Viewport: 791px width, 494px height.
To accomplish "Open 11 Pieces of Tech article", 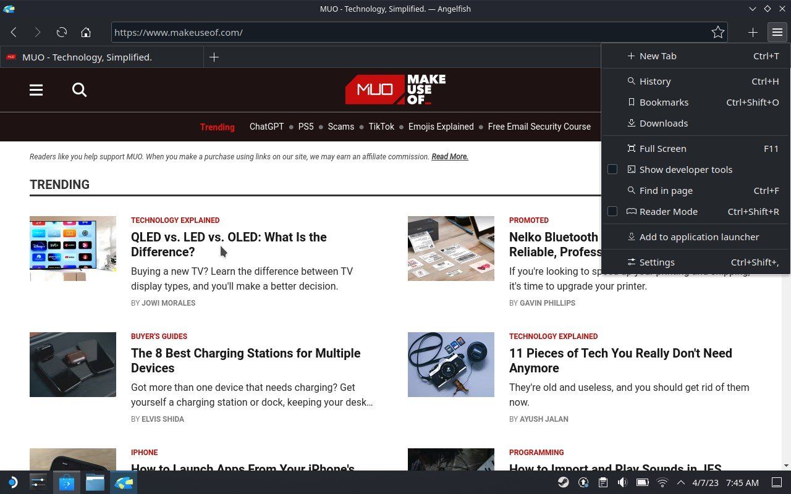I will coord(620,361).
